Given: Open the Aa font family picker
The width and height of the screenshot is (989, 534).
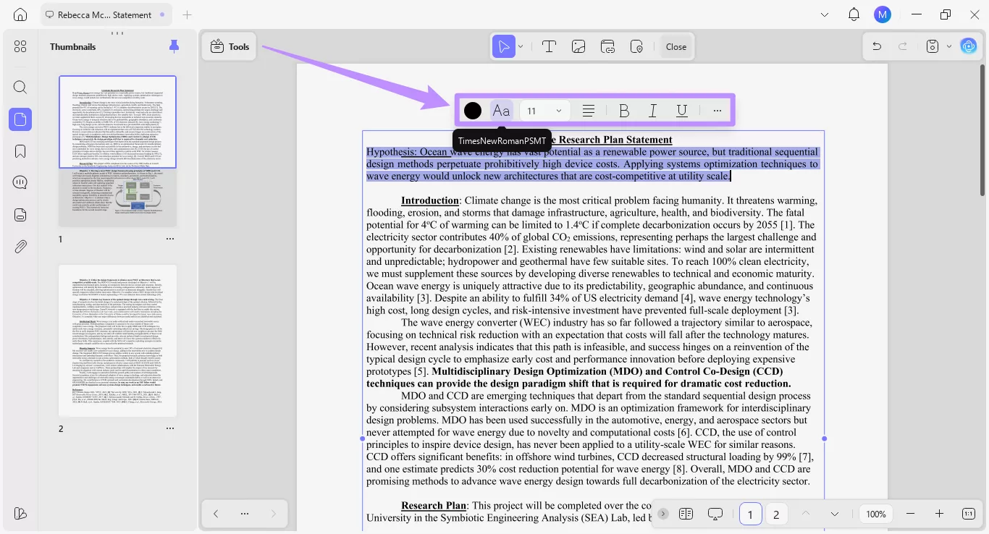Looking at the screenshot, I should point(501,111).
